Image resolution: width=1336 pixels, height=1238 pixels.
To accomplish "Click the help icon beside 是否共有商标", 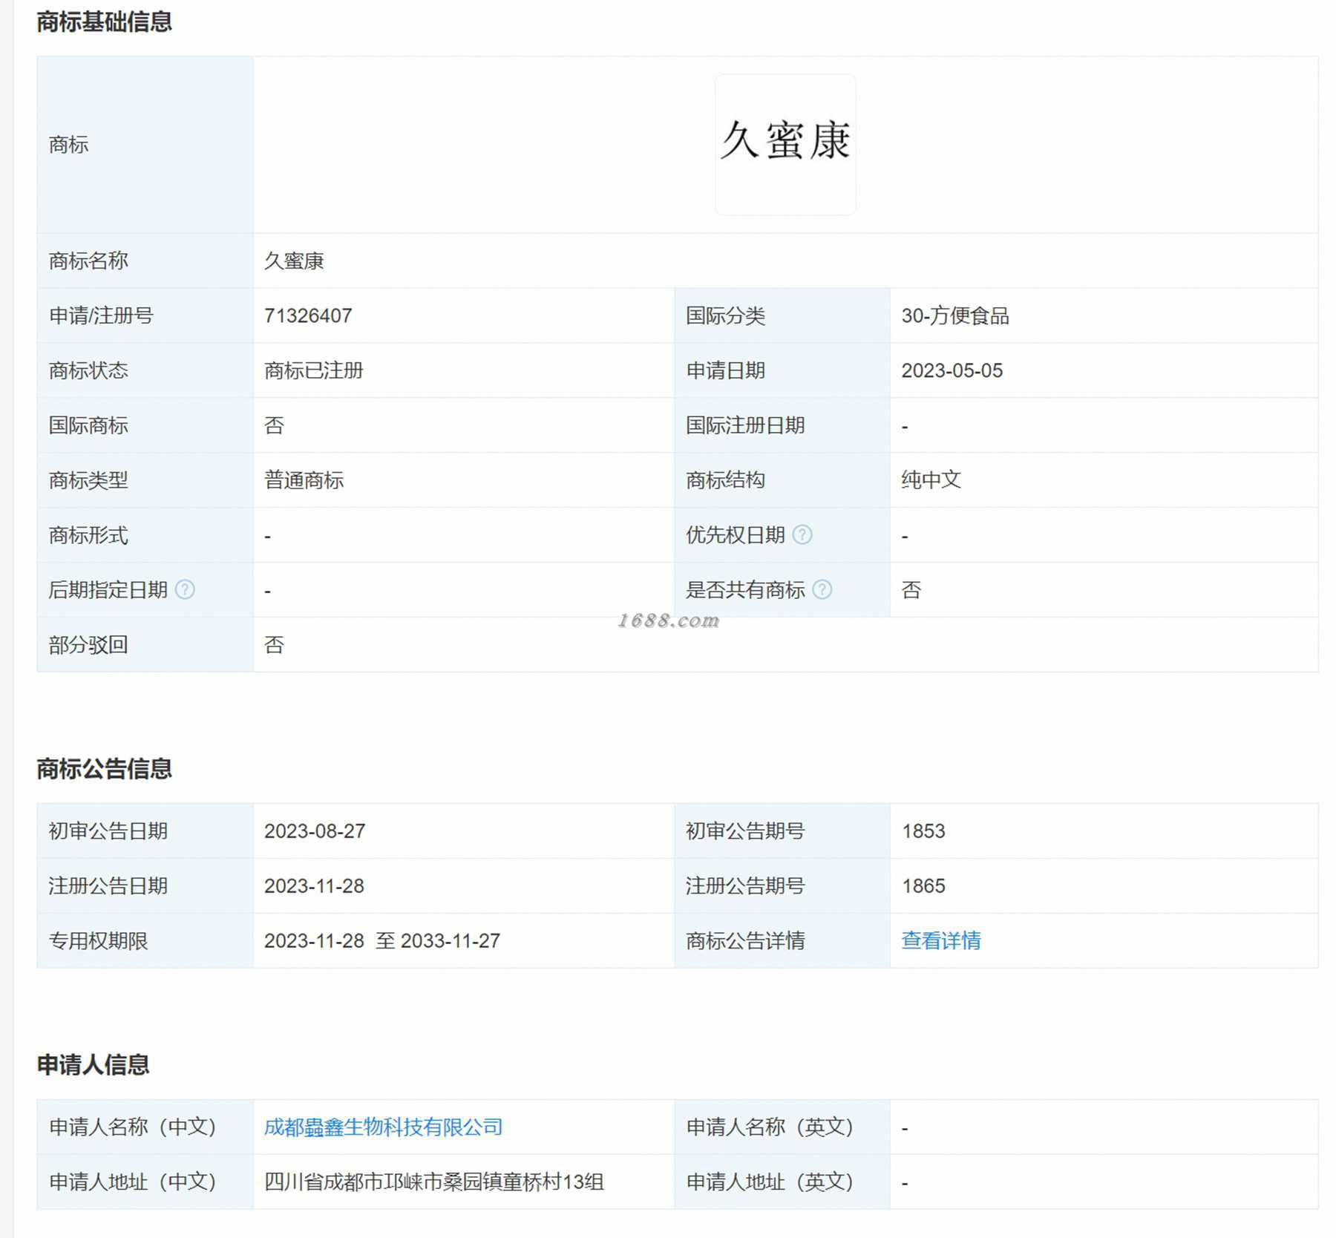I will click(x=822, y=590).
